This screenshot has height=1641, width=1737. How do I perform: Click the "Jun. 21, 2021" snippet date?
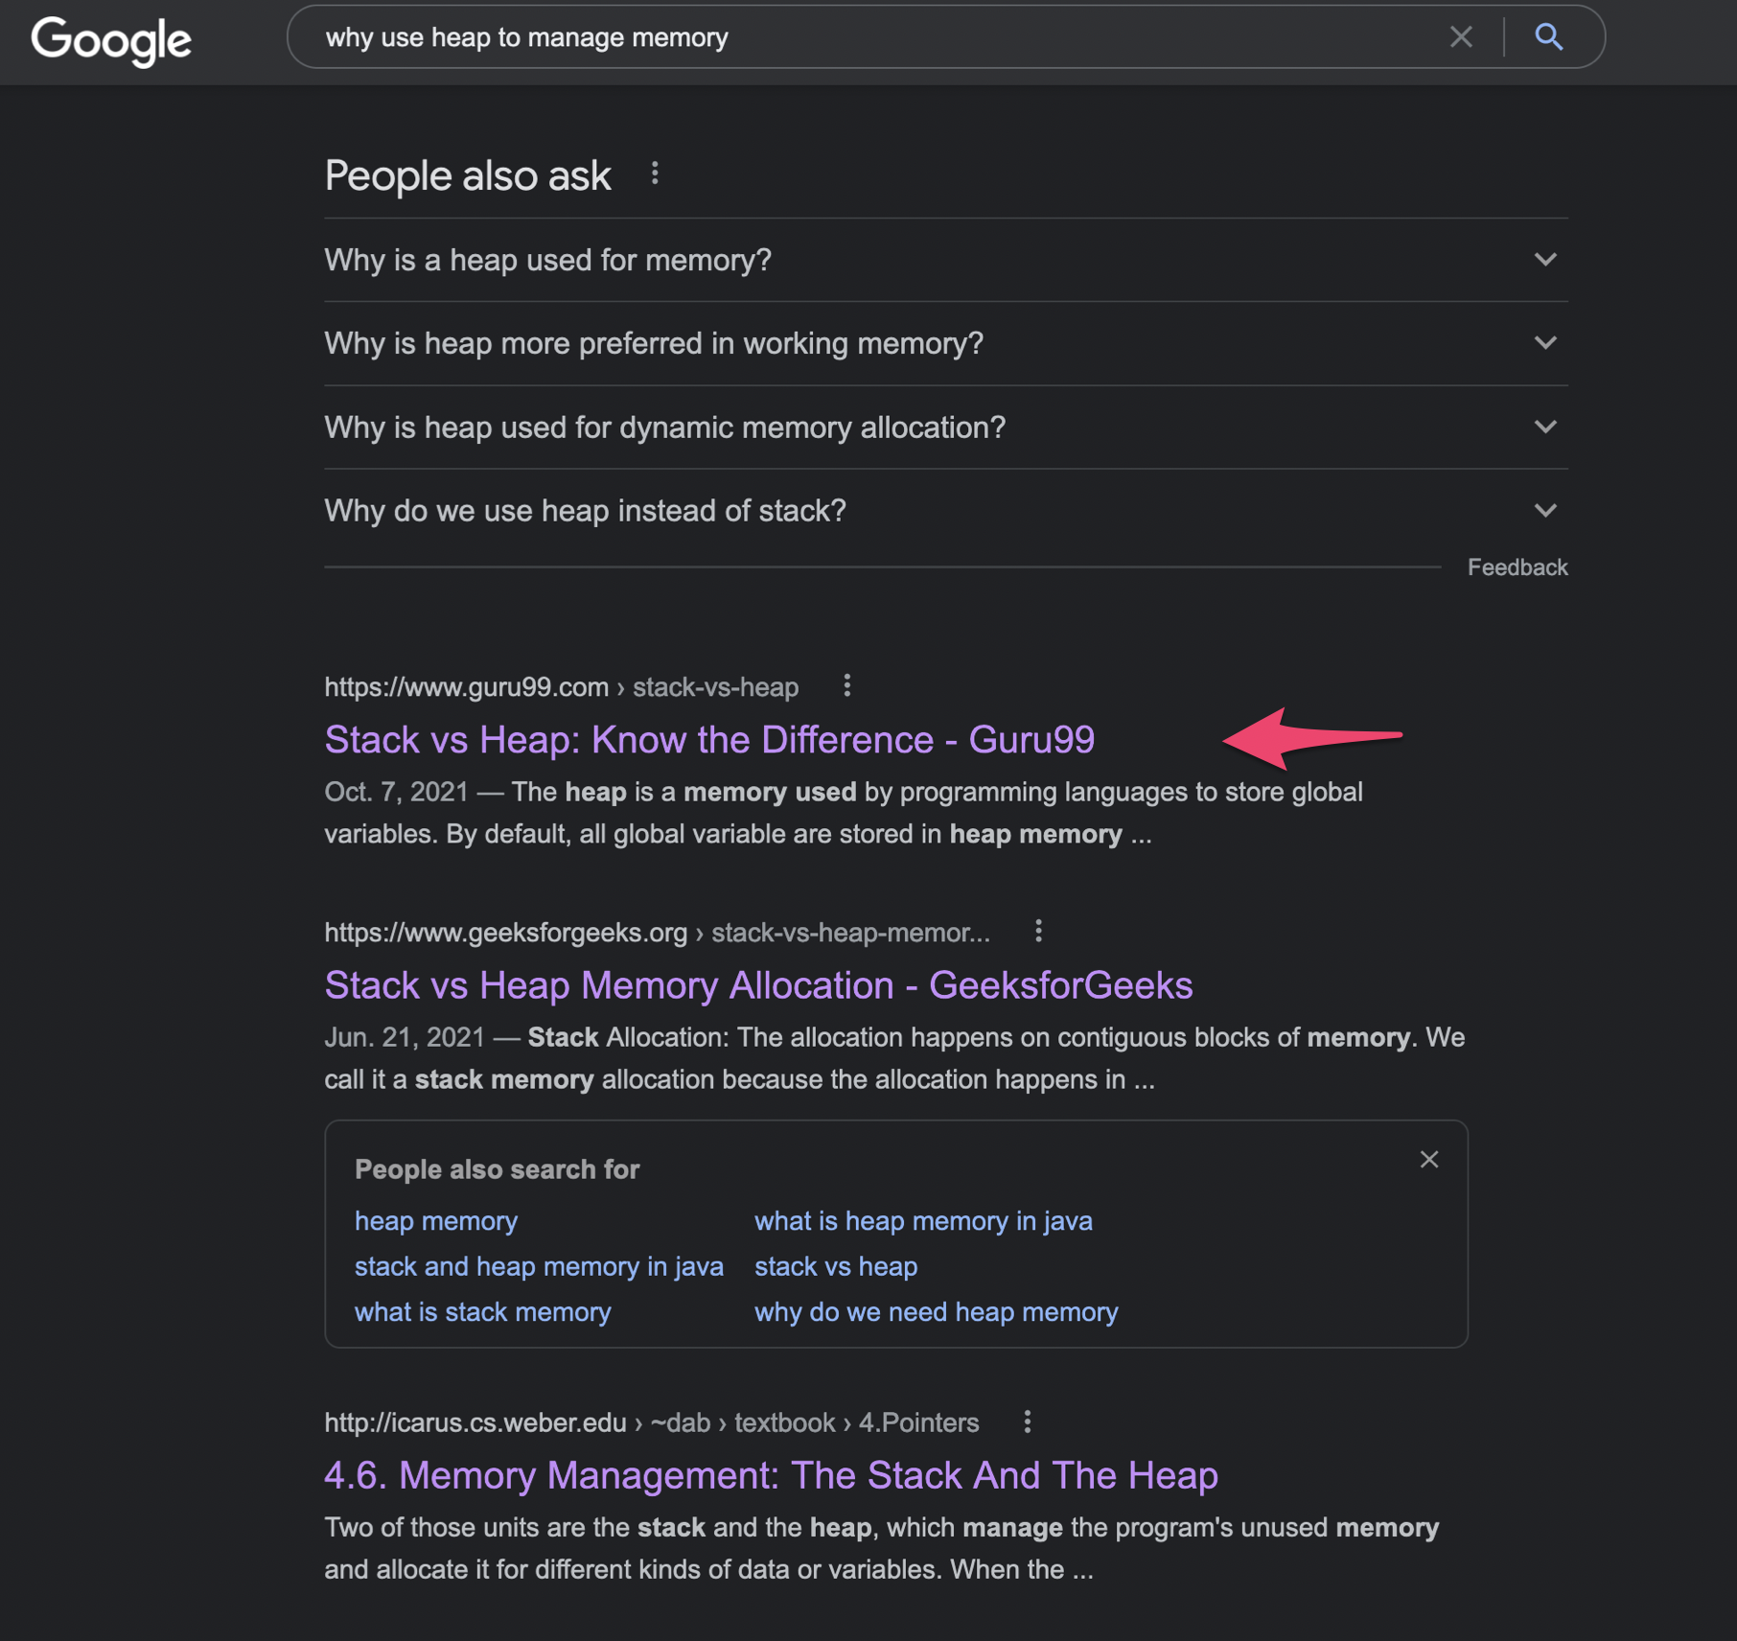pos(405,1037)
